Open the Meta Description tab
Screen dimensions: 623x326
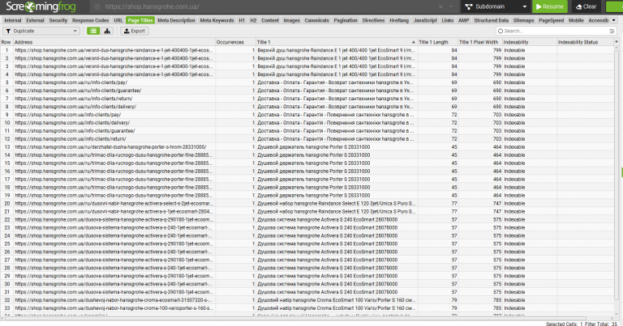[x=176, y=20]
